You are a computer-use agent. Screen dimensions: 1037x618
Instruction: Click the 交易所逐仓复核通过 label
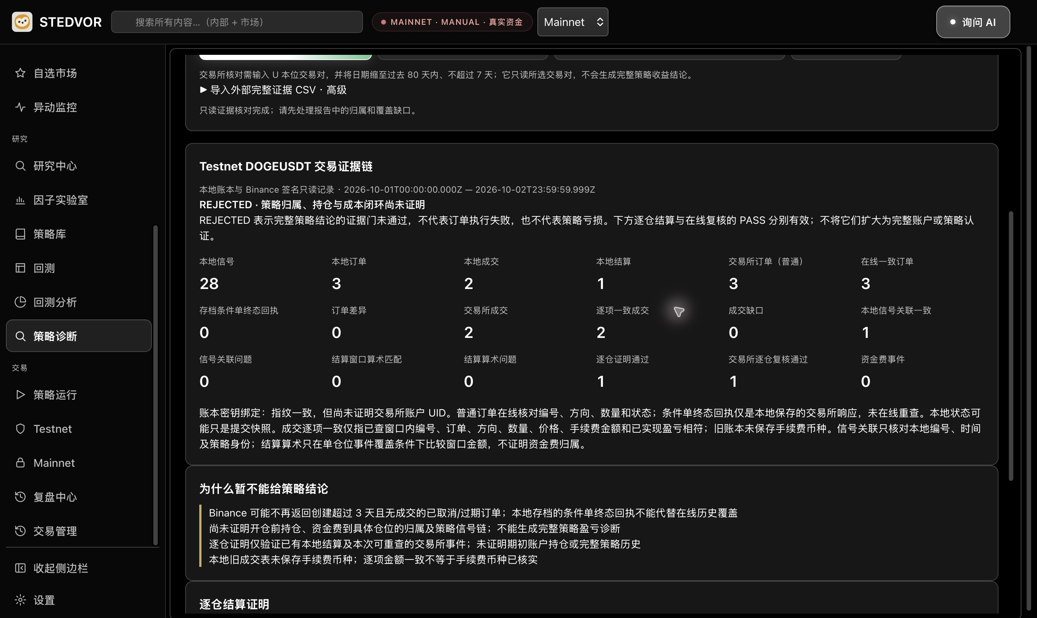point(768,359)
